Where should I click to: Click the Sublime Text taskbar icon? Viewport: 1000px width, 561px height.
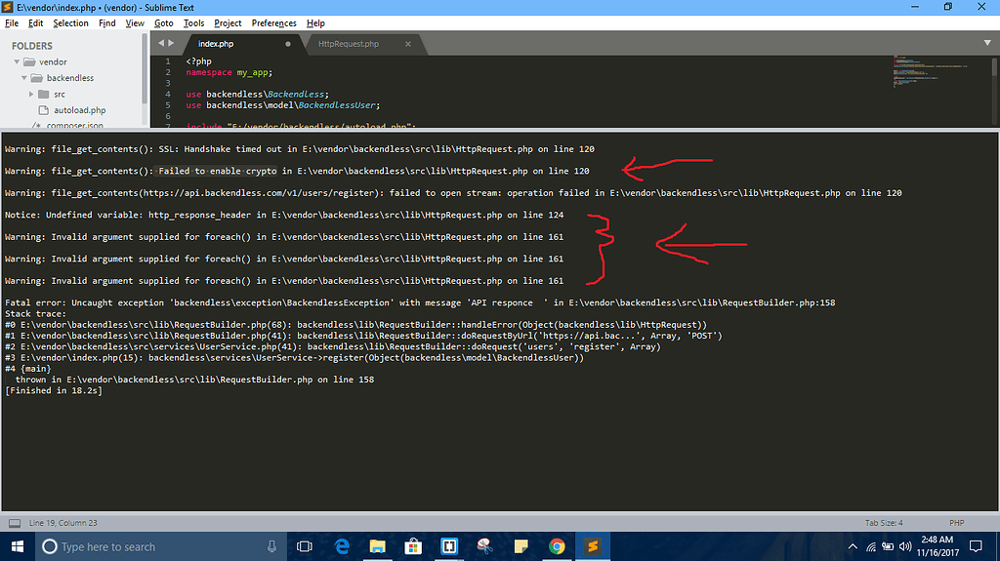[591, 546]
